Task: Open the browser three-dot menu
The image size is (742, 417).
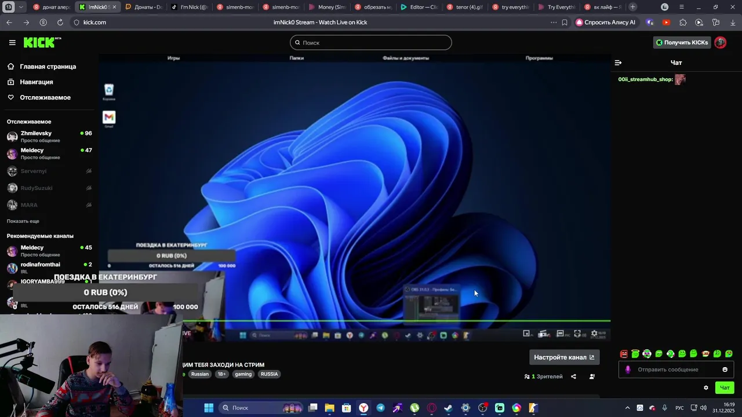Action: [553, 23]
